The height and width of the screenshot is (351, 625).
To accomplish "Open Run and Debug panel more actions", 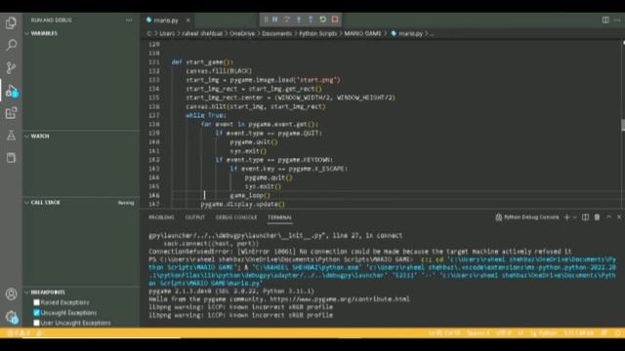I will (129, 19).
